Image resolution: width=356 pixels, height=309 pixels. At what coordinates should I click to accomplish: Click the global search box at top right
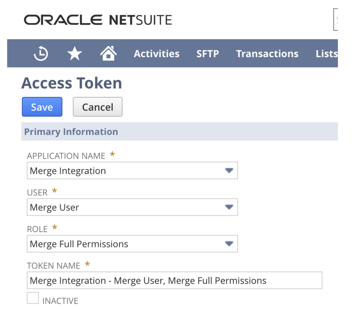(x=336, y=19)
